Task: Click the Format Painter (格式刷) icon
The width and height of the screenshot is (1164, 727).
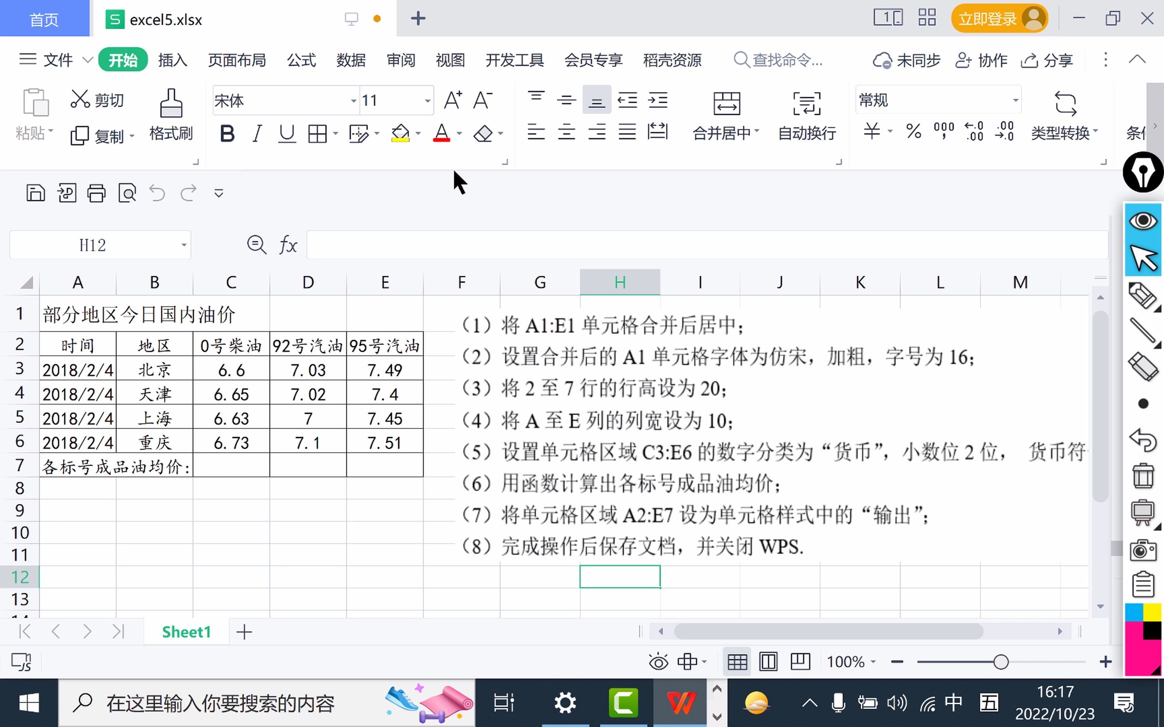Action: 171,104
